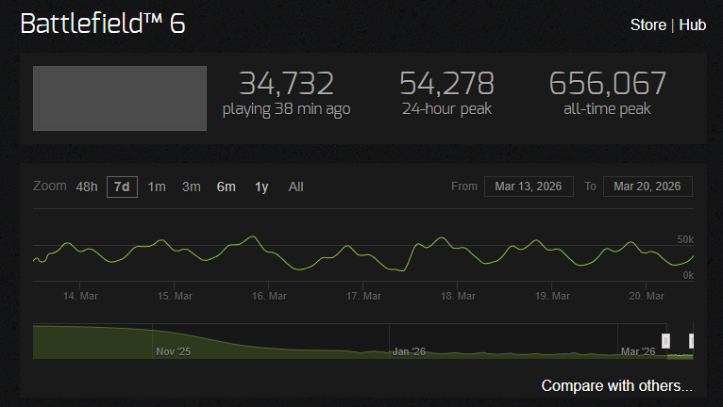Click the To date field Mar 20, 2026
The image size is (723, 407).
(x=647, y=187)
